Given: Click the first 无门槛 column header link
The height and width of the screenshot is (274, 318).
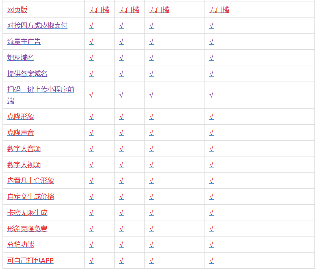Looking at the screenshot, I should tap(97, 10).
